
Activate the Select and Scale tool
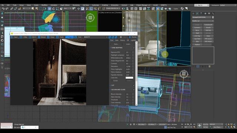pos(57,9)
